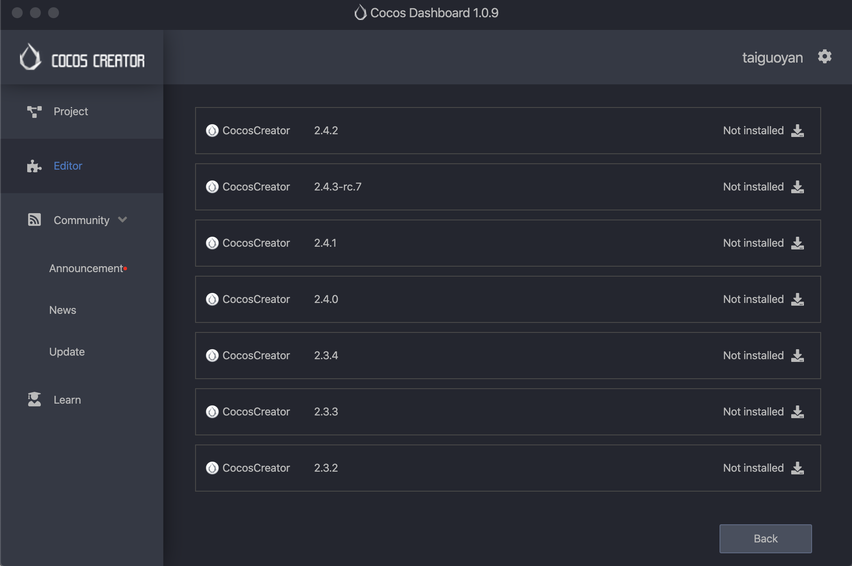The height and width of the screenshot is (566, 852).
Task: Download CocosCreator 2.3.3 via download icon
Action: (x=797, y=412)
